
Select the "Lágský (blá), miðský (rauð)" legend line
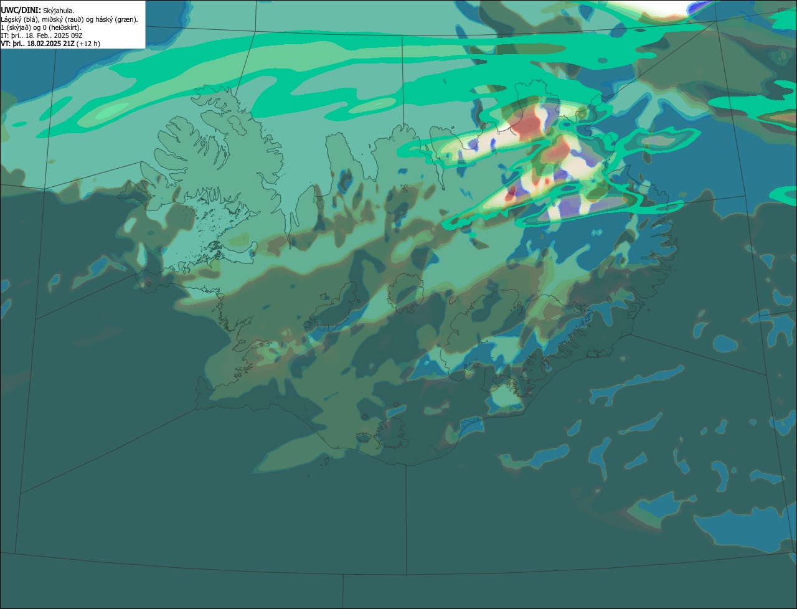click(70, 19)
